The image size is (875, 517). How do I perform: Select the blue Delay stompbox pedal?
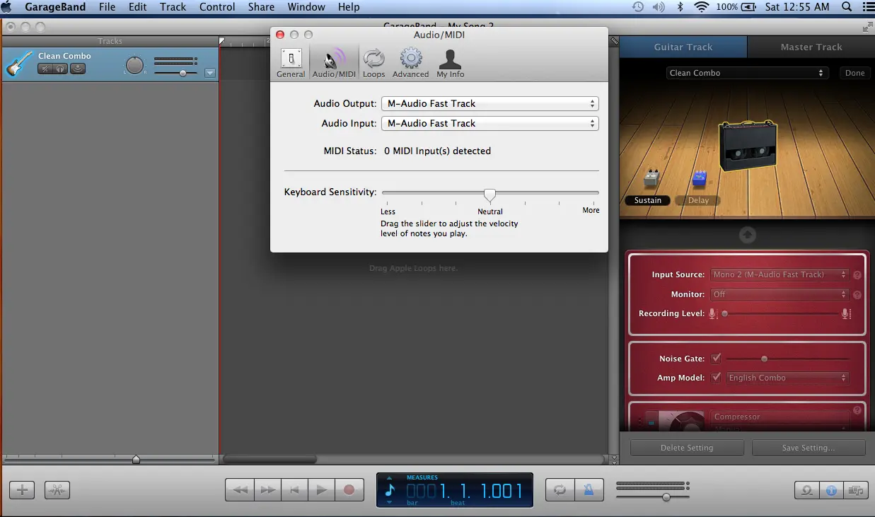click(x=699, y=179)
